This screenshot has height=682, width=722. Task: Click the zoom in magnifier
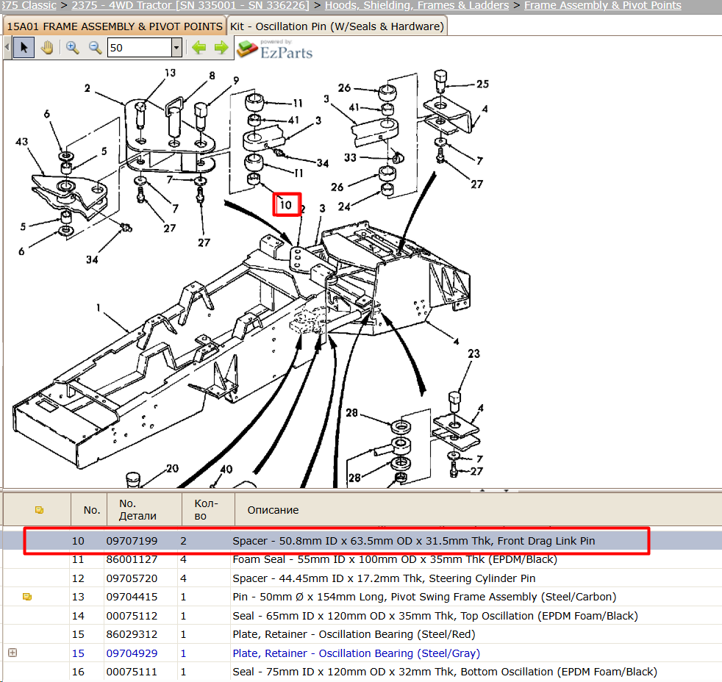(72, 47)
